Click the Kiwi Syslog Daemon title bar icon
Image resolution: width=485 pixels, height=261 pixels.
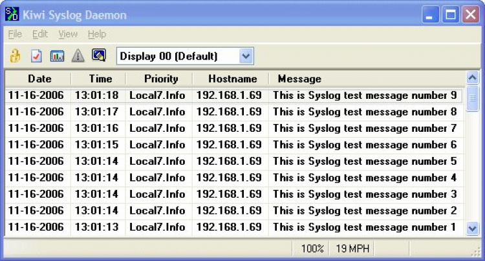point(14,15)
